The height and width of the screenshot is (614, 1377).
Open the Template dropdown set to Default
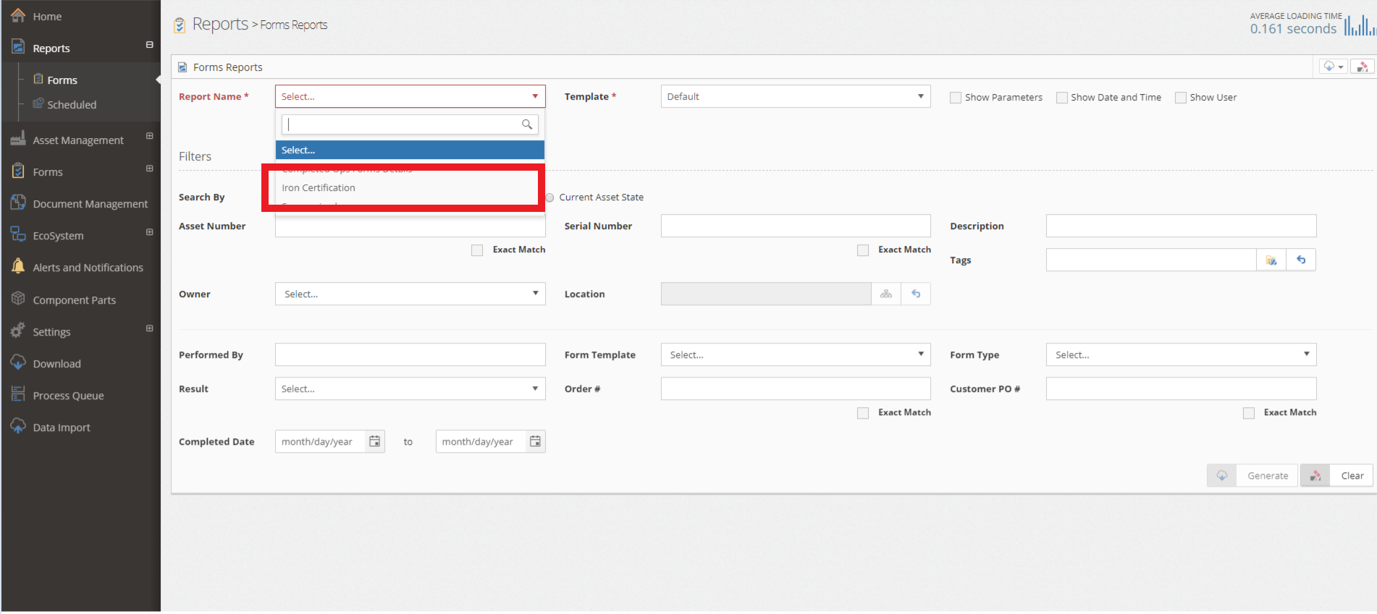(796, 96)
